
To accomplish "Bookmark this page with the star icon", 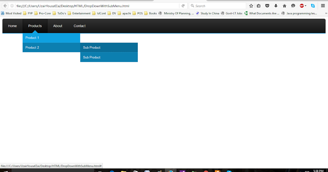I will pyautogui.click(x=251, y=6).
